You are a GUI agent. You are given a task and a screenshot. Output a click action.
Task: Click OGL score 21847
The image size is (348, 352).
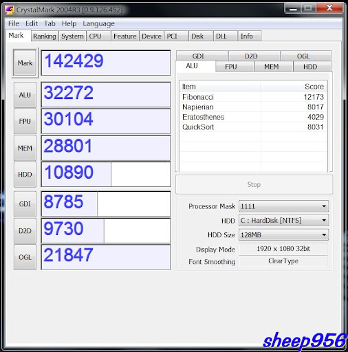(x=106, y=257)
